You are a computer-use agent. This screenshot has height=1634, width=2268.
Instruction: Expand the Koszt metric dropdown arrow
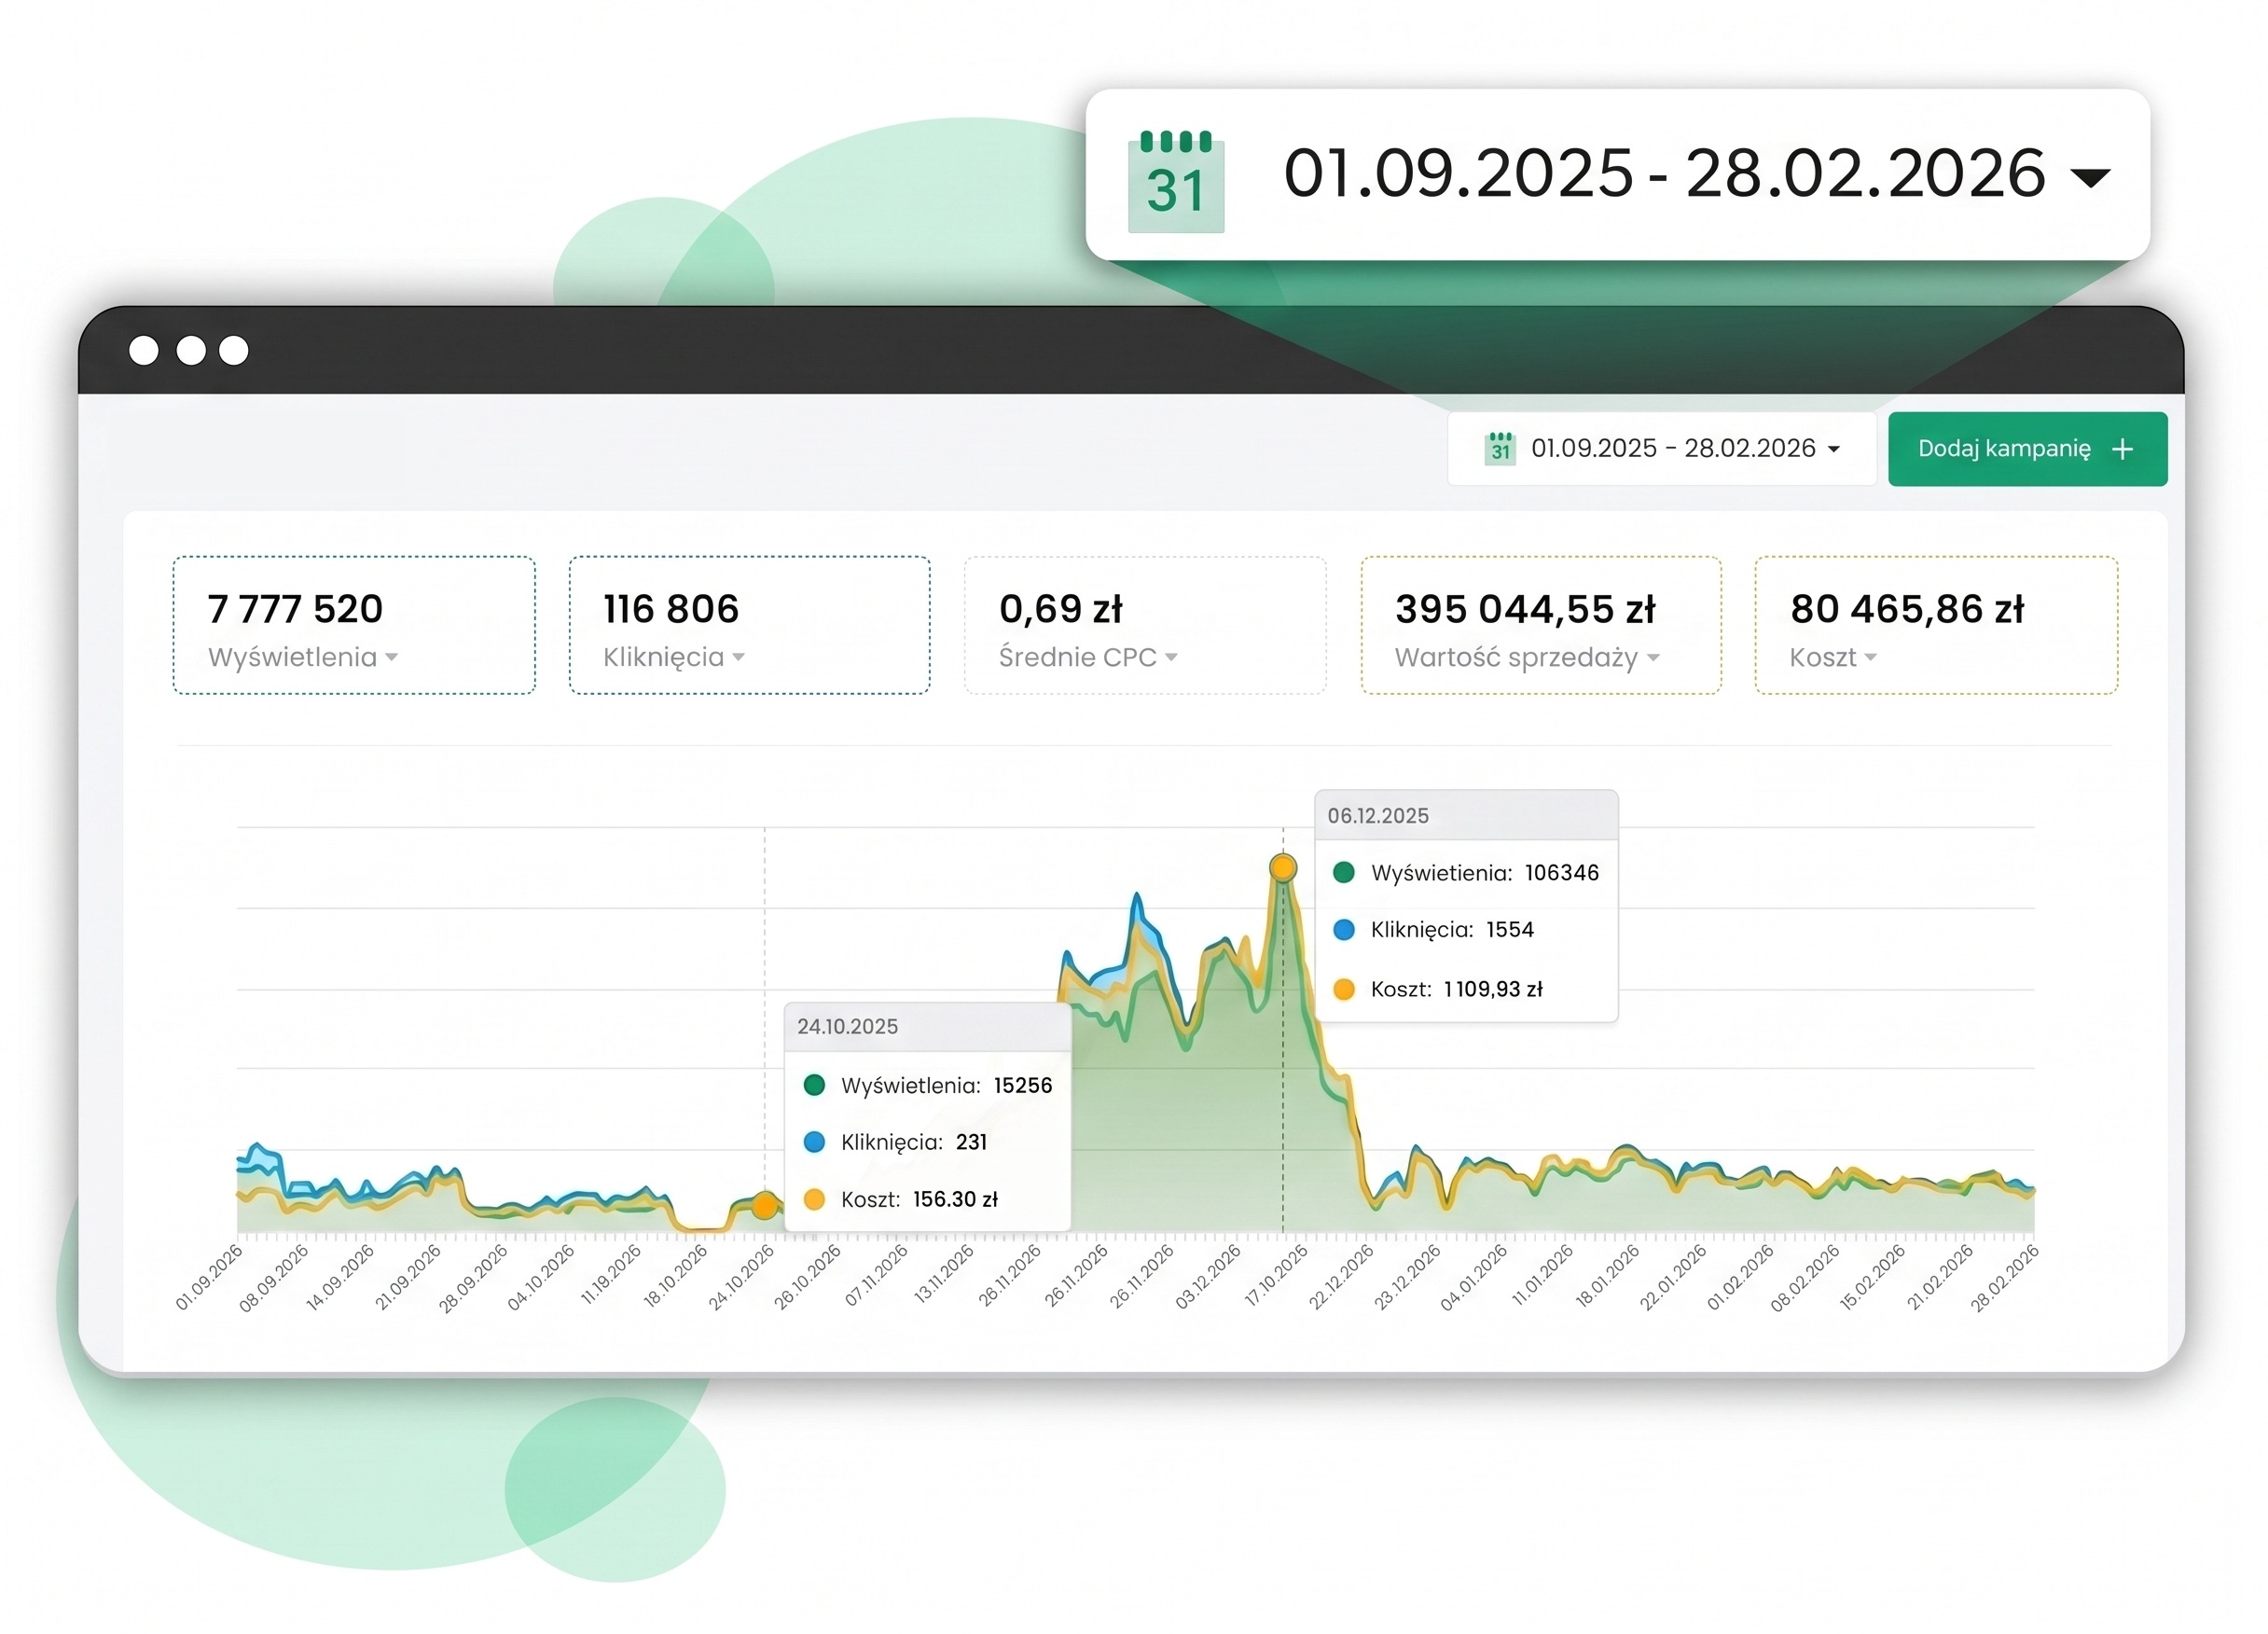pyautogui.click(x=1870, y=658)
